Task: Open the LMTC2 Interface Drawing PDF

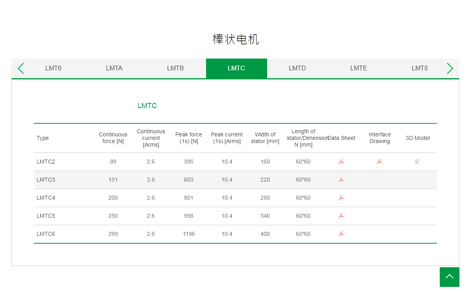Action: click(379, 162)
